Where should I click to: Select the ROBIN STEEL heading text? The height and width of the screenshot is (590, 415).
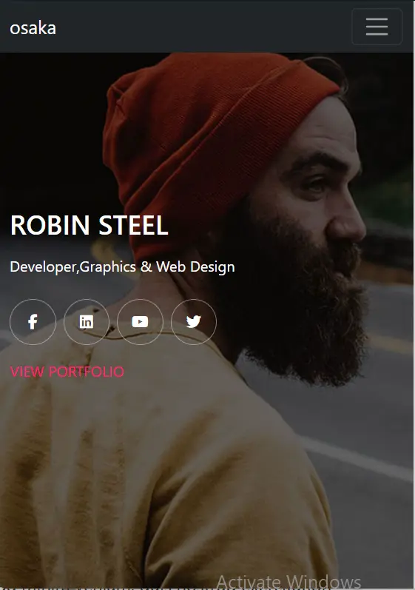coord(89,225)
